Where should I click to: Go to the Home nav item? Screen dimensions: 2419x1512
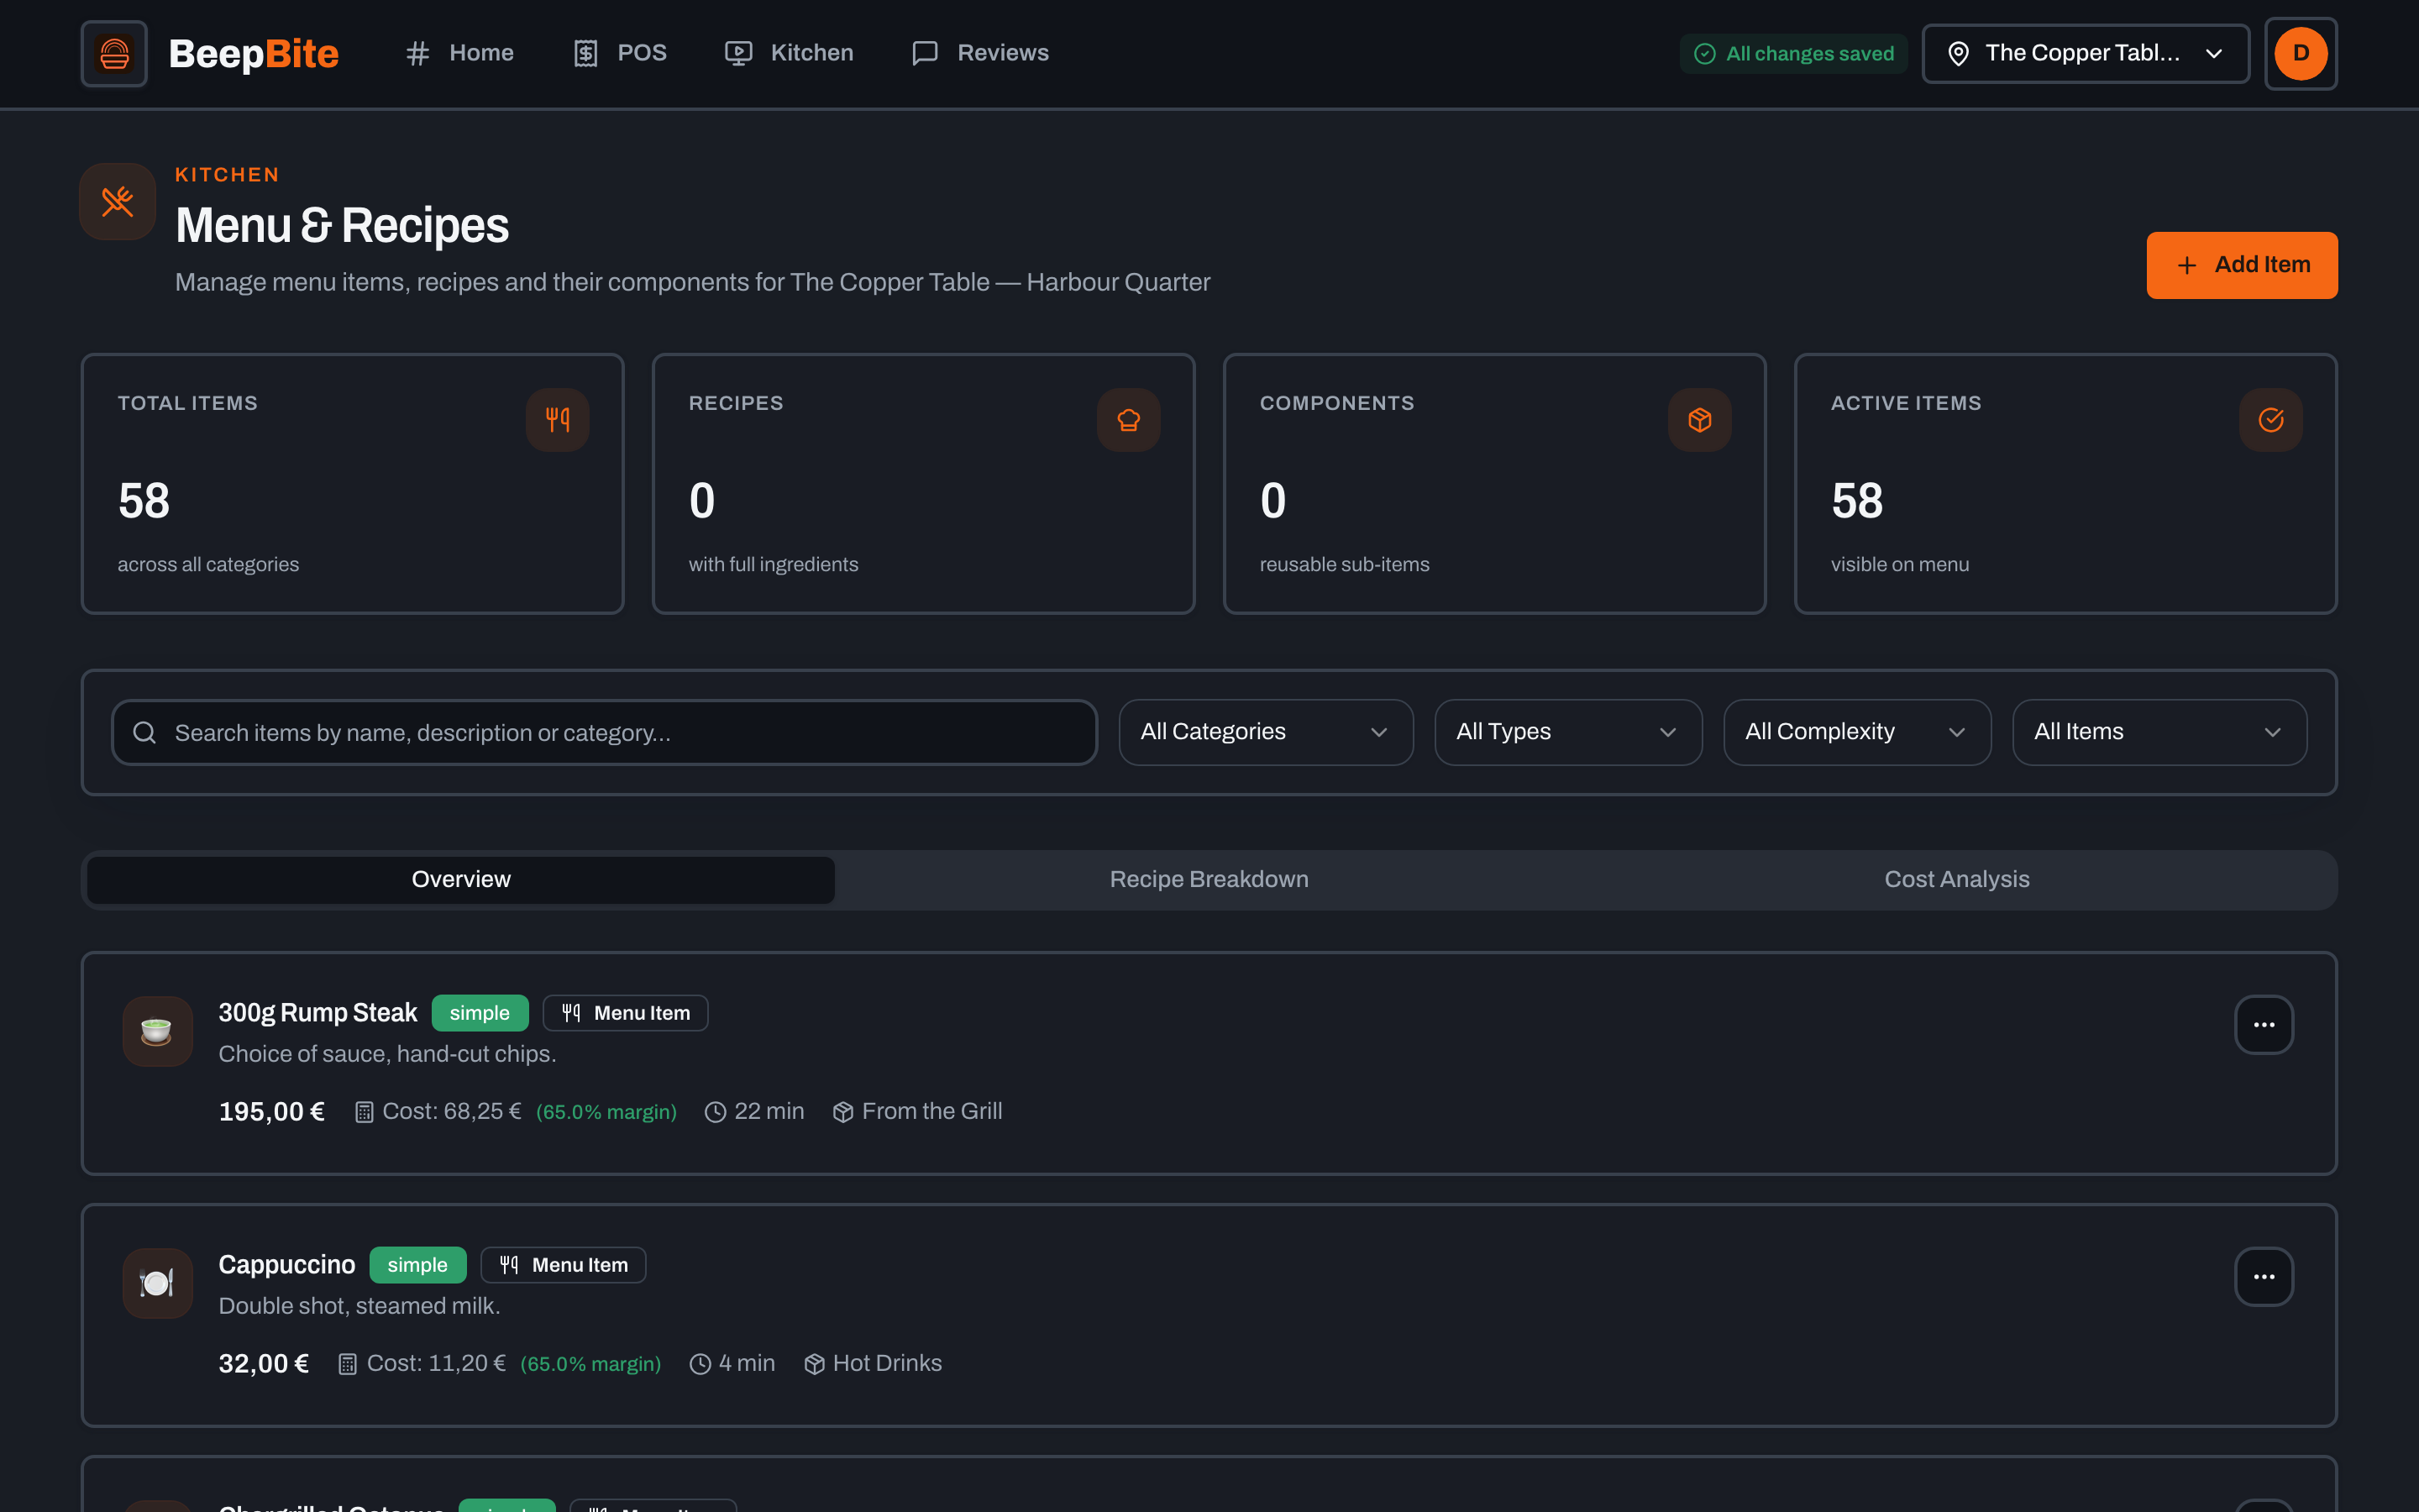[459, 53]
